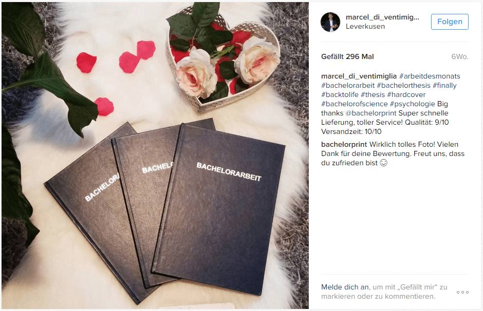The height and width of the screenshot is (311, 483).
Task: Click marcel_di_ventimiglia name in caption
Action: click(359, 76)
